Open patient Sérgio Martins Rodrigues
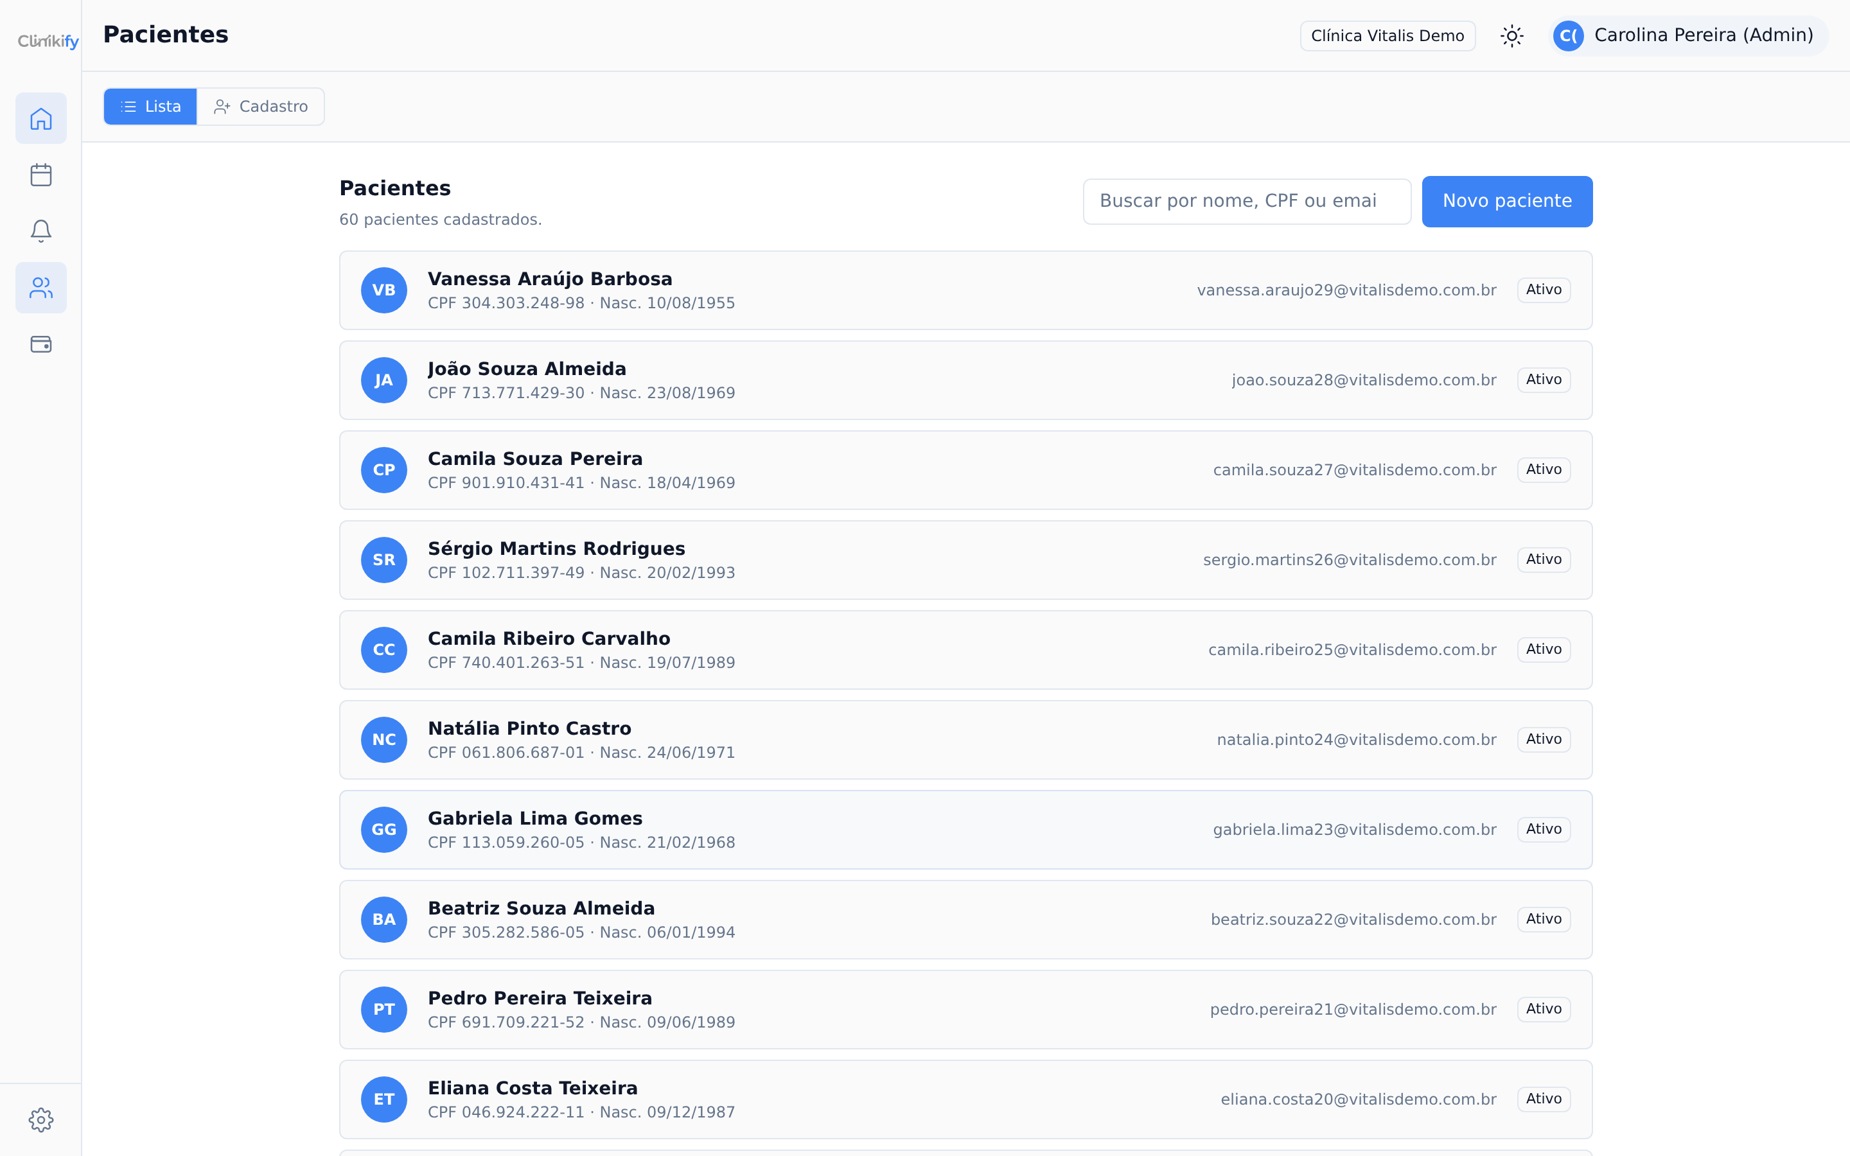Viewport: 1850px width, 1156px height. [965, 561]
